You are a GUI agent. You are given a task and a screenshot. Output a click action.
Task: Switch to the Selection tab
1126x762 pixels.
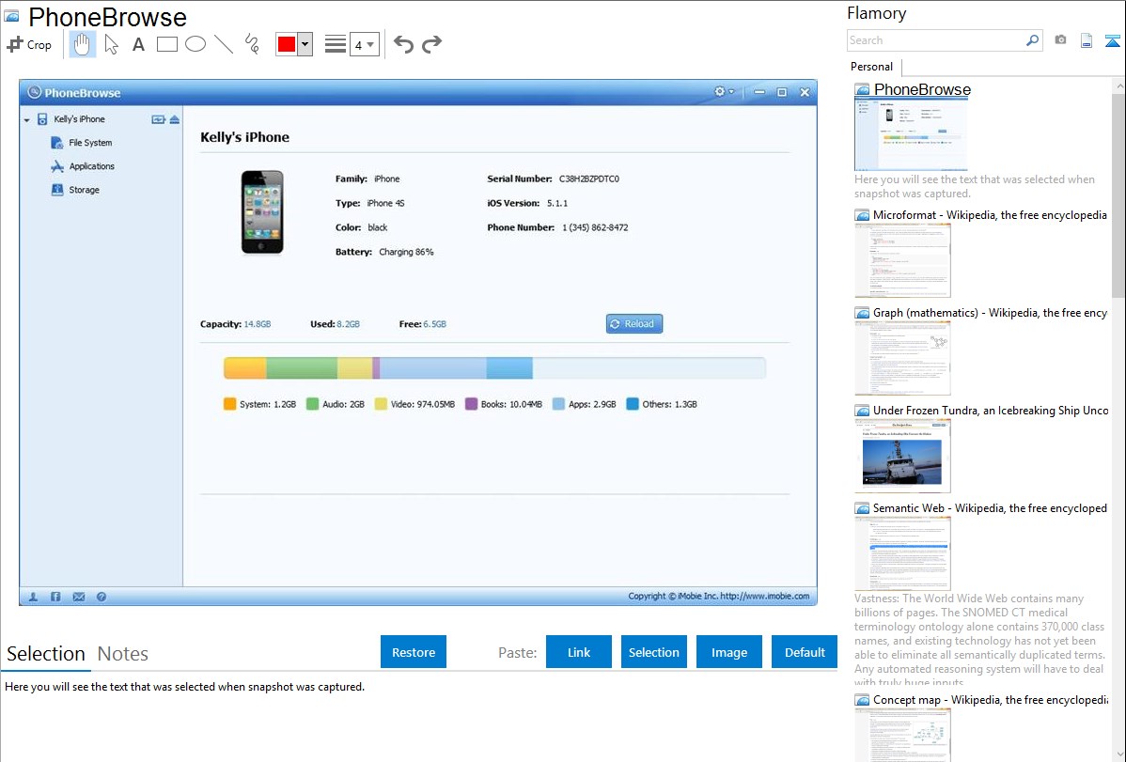point(46,654)
